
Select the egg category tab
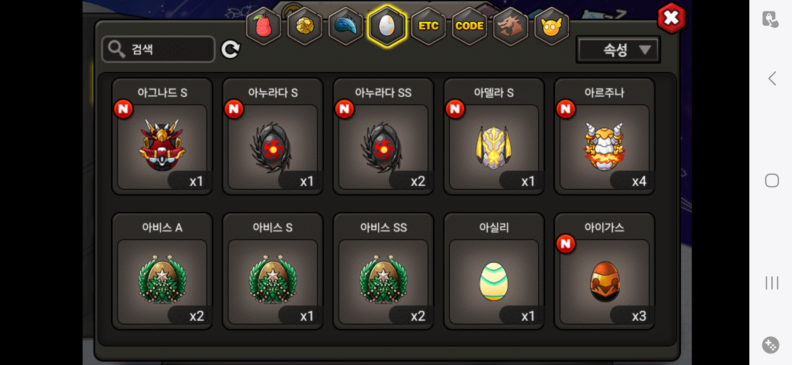point(387,26)
